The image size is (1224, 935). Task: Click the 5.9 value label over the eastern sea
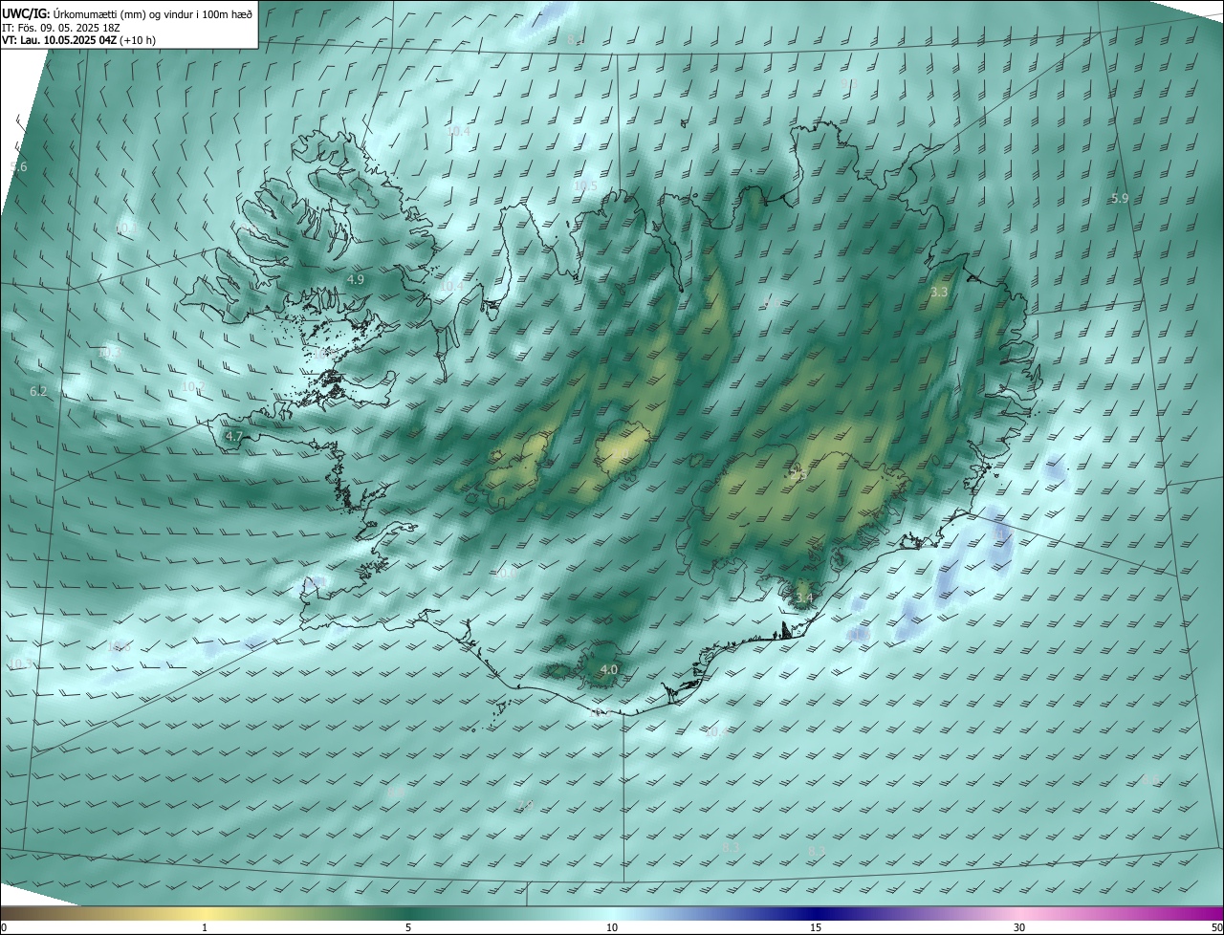(1120, 198)
